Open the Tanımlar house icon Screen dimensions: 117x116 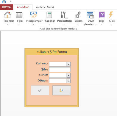click(x=7, y=15)
